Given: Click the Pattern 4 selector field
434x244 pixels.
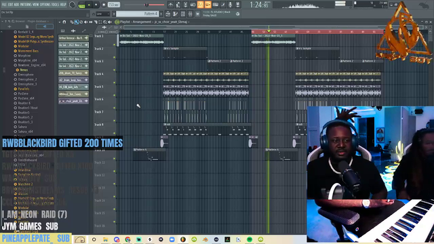Looking at the screenshot, I should click(x=138, y=14).
